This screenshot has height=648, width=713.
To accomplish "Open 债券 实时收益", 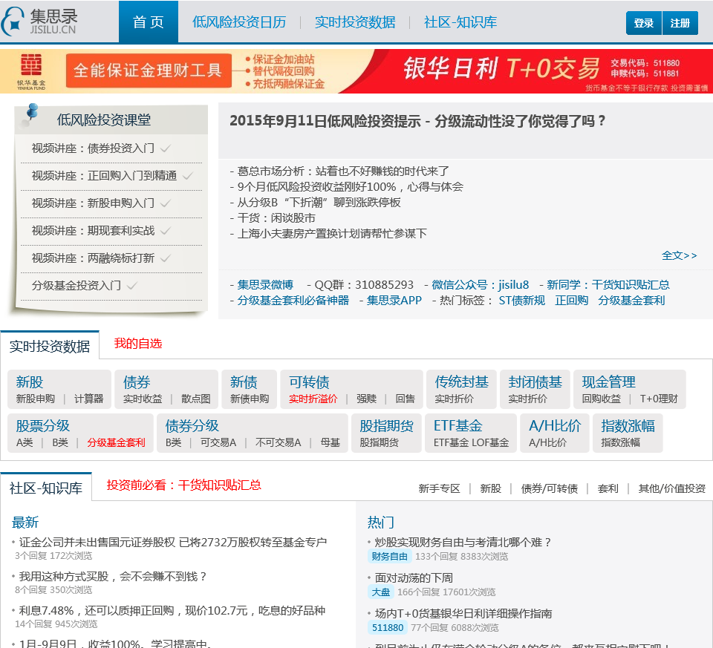I will pos(143,399).
